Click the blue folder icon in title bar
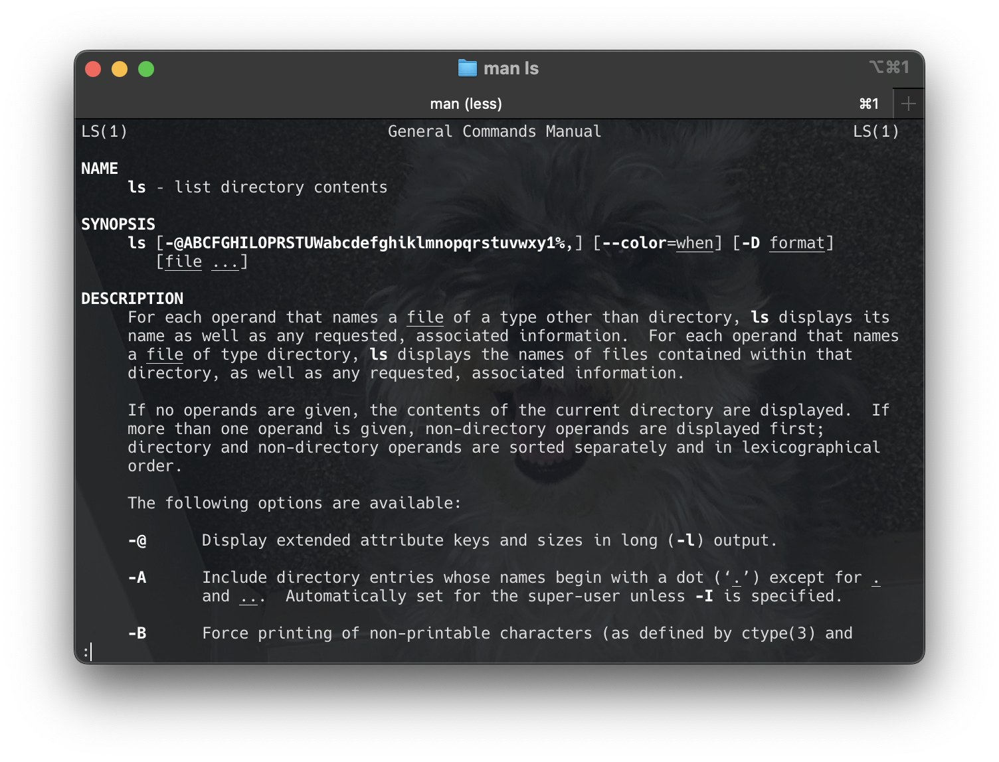The height and width of the screenshot is (762, 999). [468, 68]
